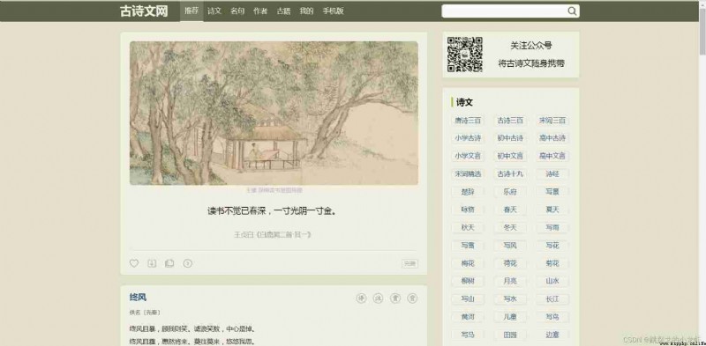Open the source 王贞白《白鹿洞二首·其一》

[x=273, y=234]
